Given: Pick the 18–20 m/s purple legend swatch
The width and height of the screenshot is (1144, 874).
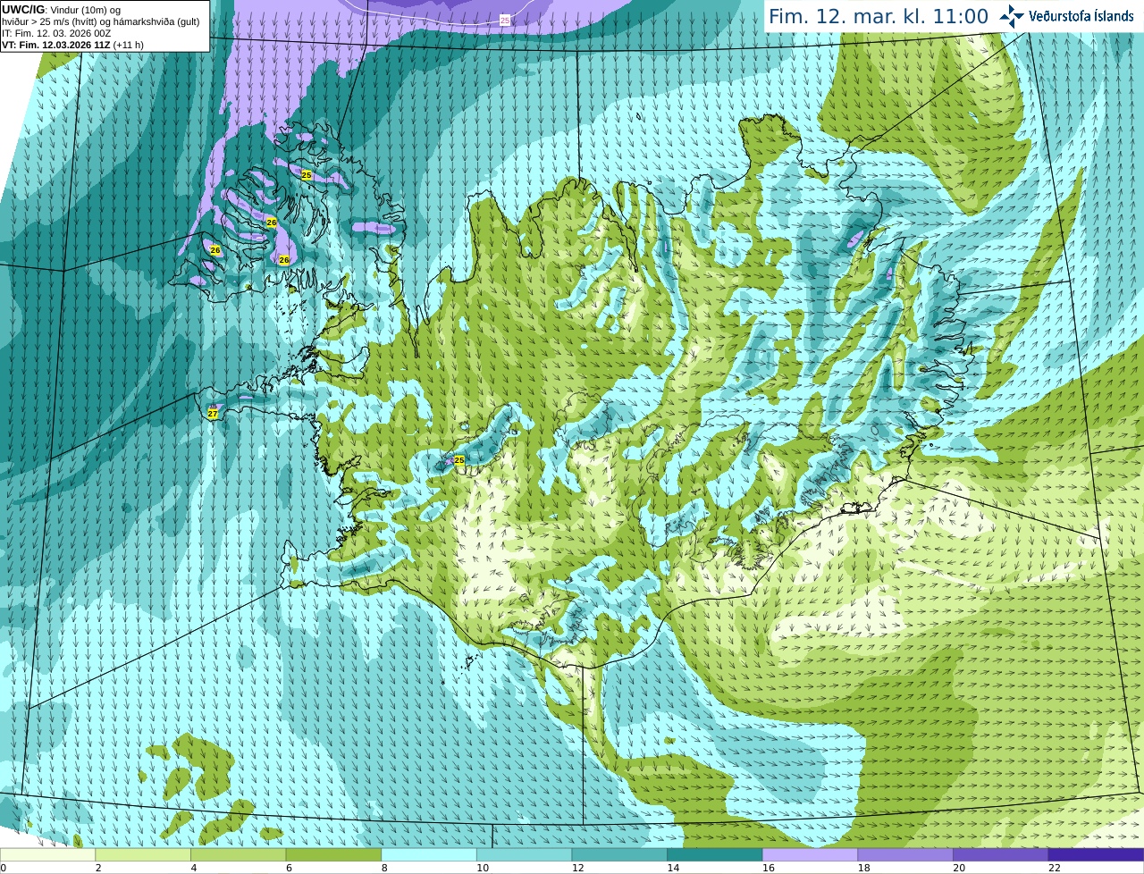Looking at the screenshot, I should tap(905, 854).
